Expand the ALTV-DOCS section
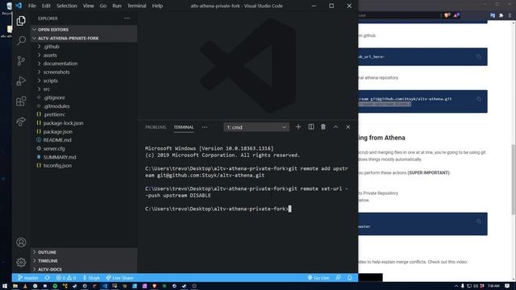This screenshot has height=290, width=516. (84, 269)
